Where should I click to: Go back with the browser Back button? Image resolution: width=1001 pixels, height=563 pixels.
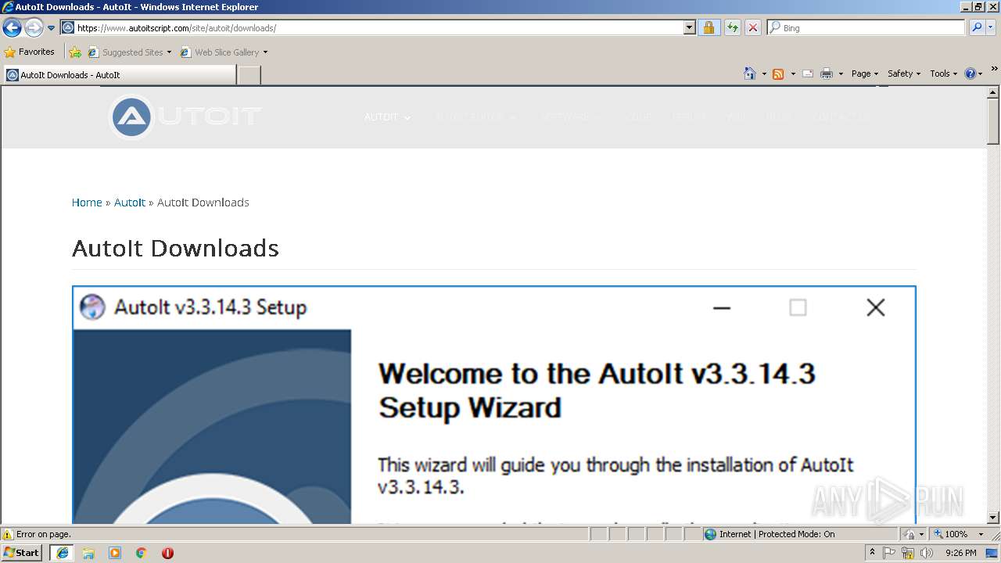[x=12, y=28]
